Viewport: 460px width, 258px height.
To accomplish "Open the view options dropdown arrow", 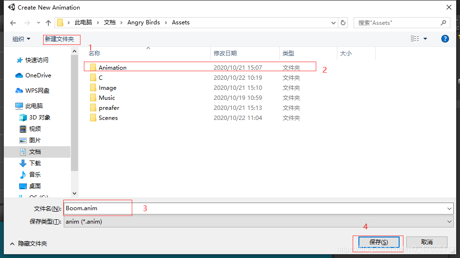I will (425, 39).
